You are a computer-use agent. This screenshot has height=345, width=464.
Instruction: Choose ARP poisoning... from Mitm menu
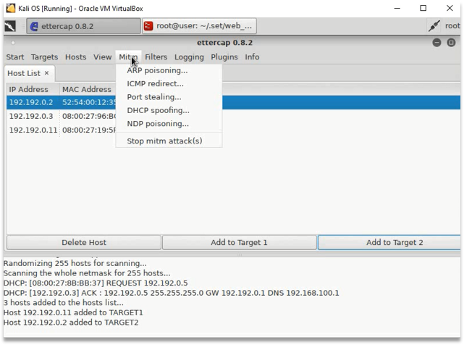(169, 70)
